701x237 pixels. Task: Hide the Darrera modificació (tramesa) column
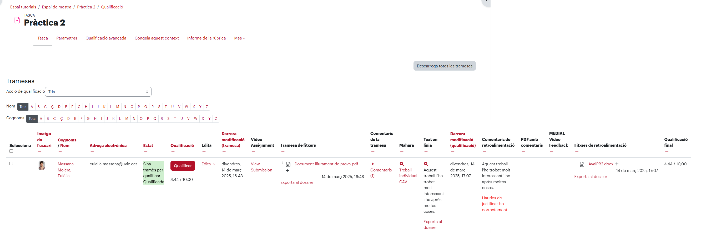(x=224, y=151)
